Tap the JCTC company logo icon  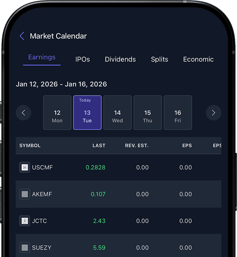(x=25, y=221)
